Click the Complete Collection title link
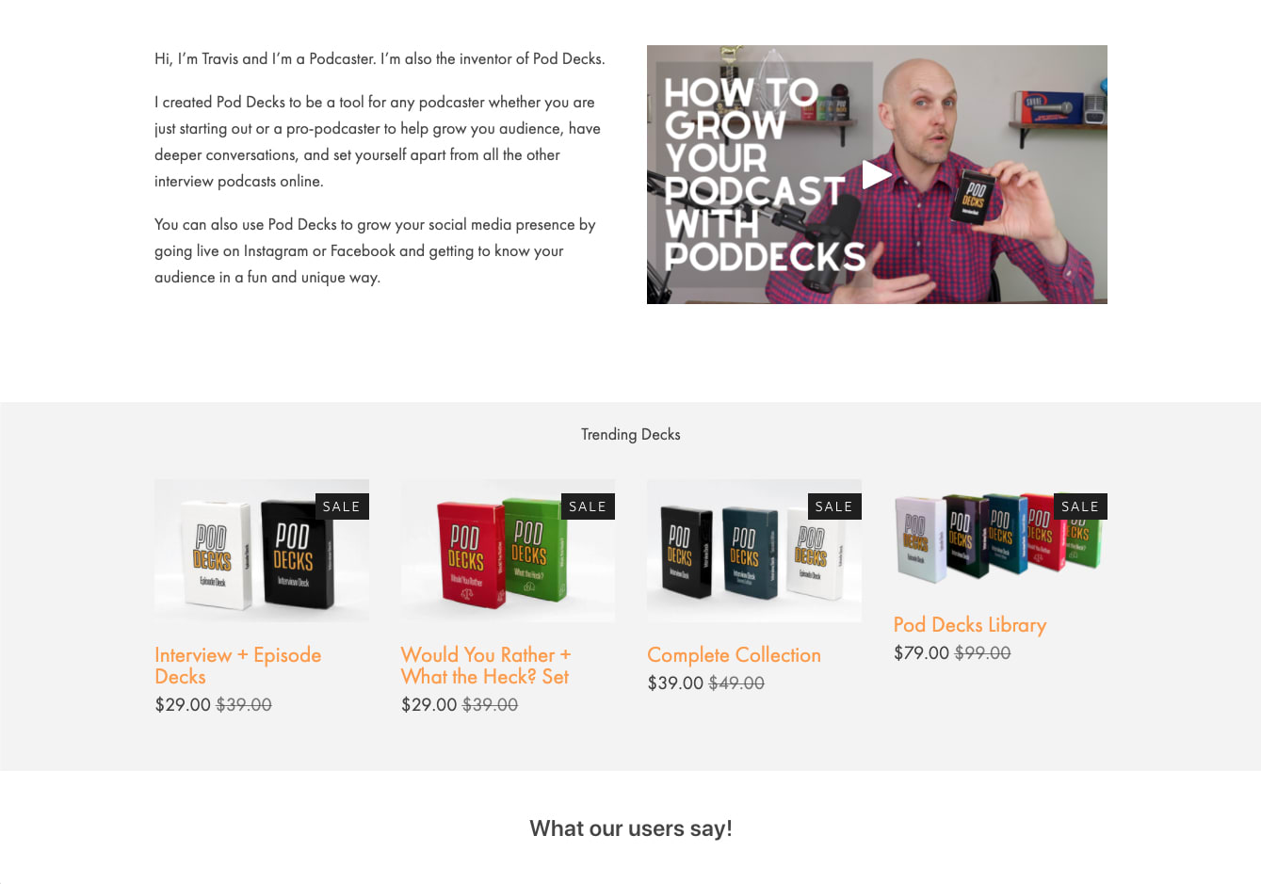 (x=734, y=655)
